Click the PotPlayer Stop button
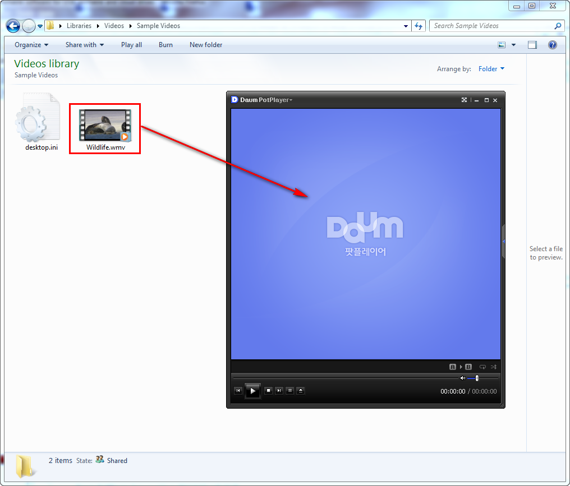This screenshot has height=486, width=570. (x=269, y=391)
